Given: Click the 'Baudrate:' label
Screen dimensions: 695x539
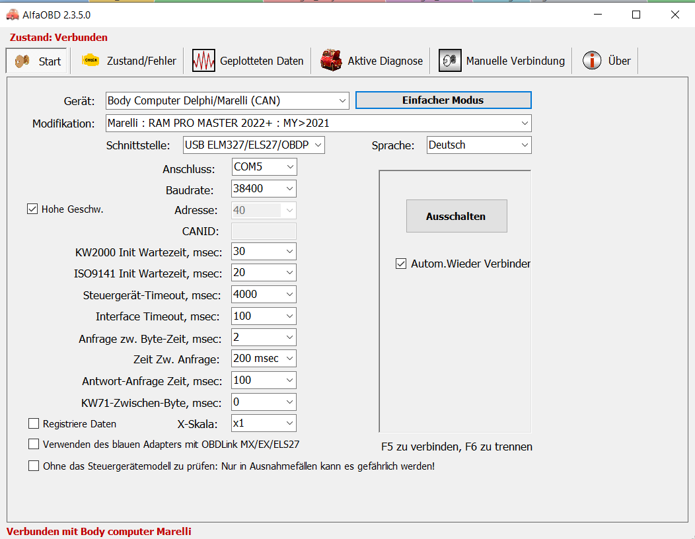Looking at the screenshot, I should [x=190, y=191].
